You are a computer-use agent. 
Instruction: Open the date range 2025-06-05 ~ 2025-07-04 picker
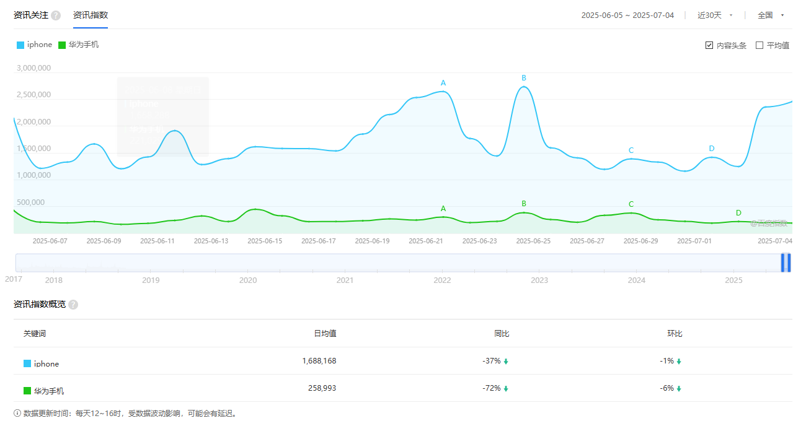(x=627, y=15)
